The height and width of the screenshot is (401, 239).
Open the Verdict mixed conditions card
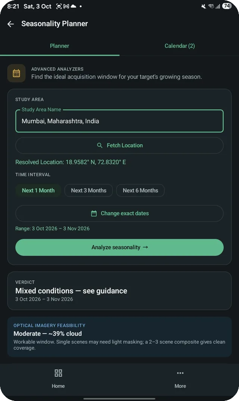coord(119,291)
